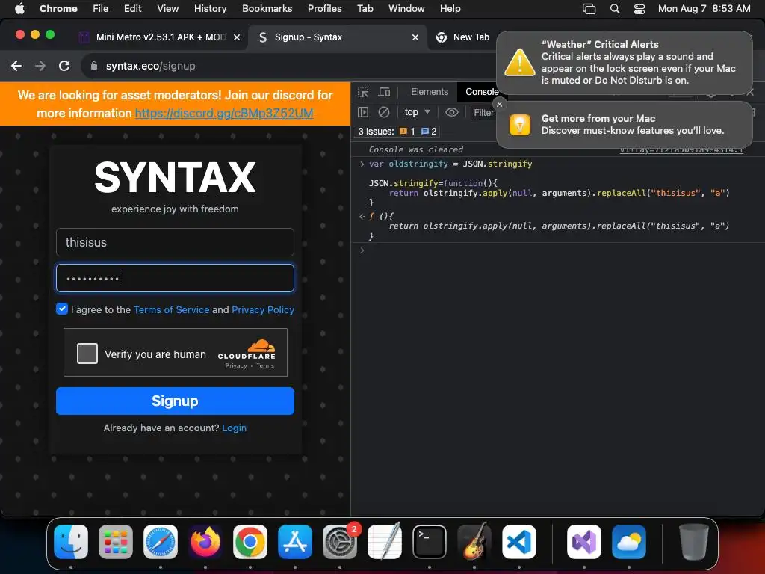Open the Apple menu

coord(19,9)
